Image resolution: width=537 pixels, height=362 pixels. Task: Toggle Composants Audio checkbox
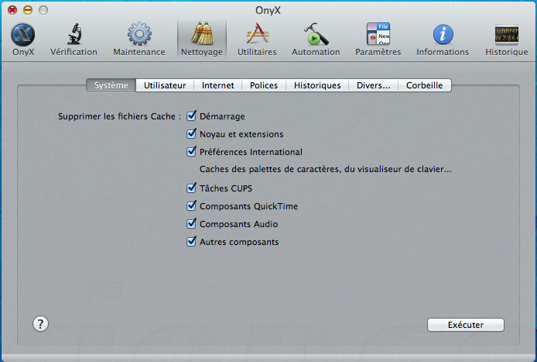tap(191, 224)
